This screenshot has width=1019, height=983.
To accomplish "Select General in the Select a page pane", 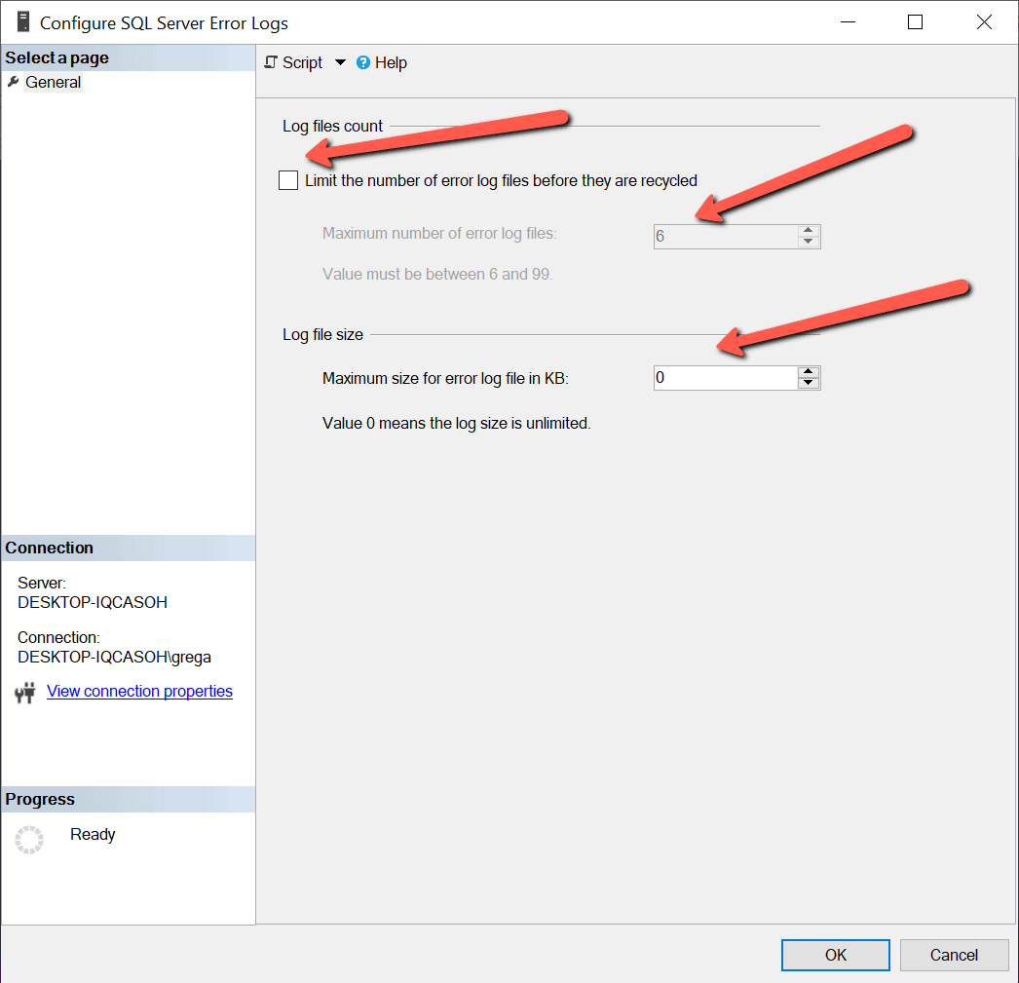I will [x=52, y=82].
